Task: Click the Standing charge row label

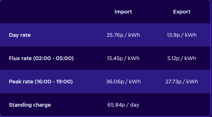Action: click(30, 105)
